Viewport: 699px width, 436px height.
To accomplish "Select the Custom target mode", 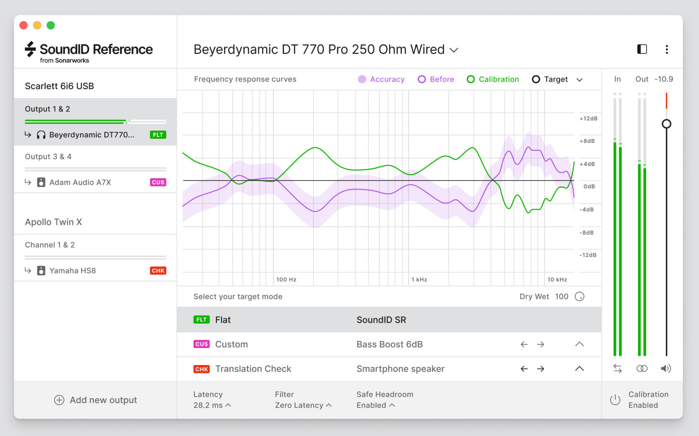I will (x=389, y=344).
